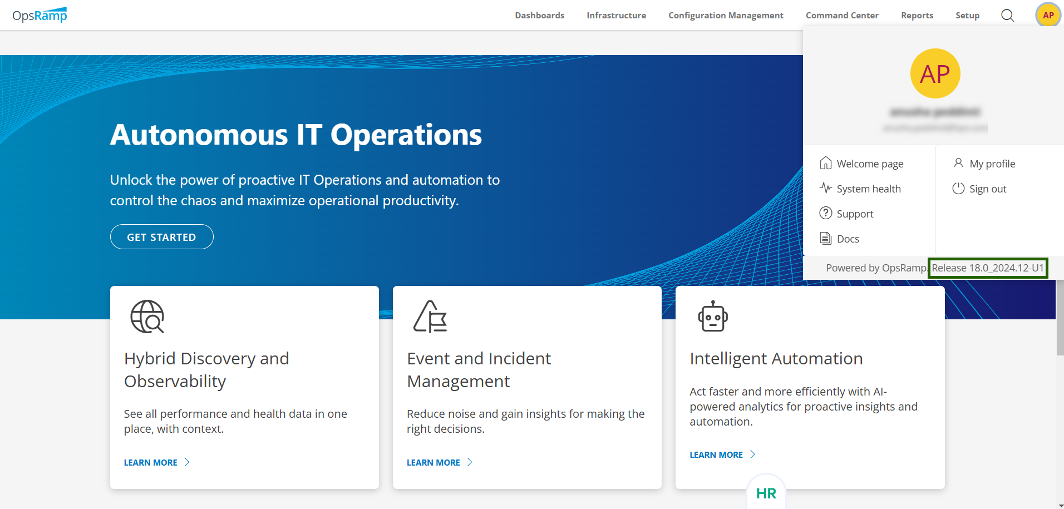Click the Support question mark icon
Viewport: 1064px width, 509px height.
(826, 213)
